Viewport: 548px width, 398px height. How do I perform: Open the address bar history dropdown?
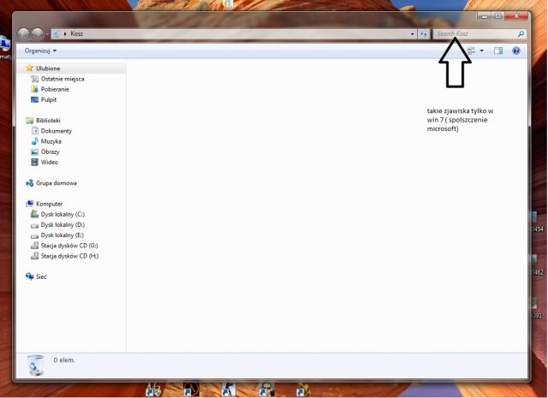pyautogui.click(x=413, y=34)
